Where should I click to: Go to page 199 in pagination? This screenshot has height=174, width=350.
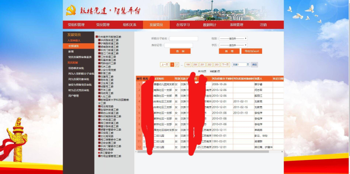pyautogui.click(x=188, y=65)
